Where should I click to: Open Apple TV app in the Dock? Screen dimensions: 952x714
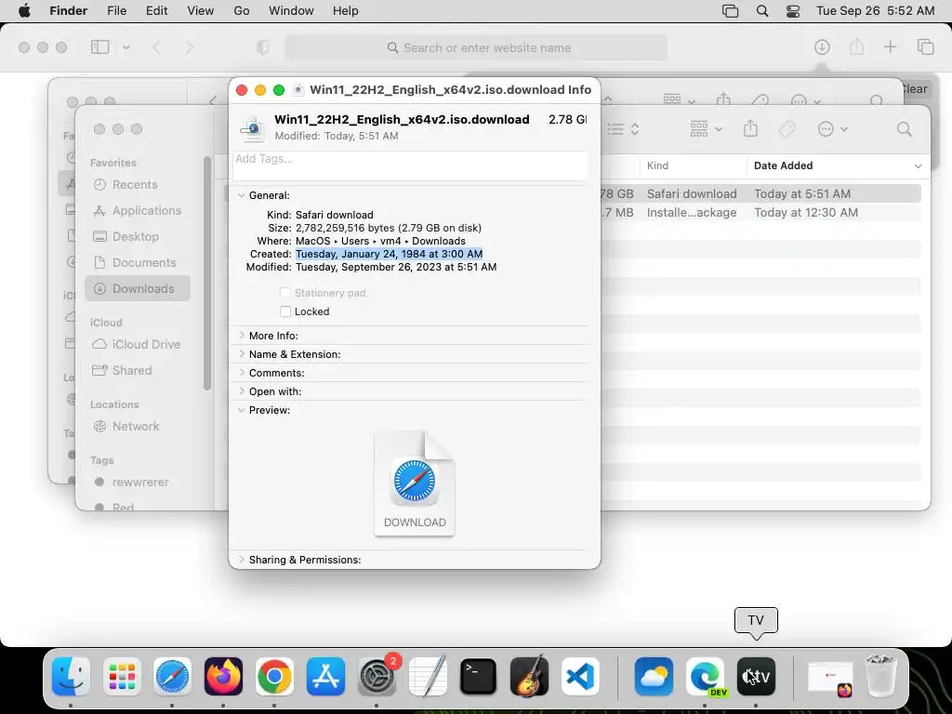756,677
